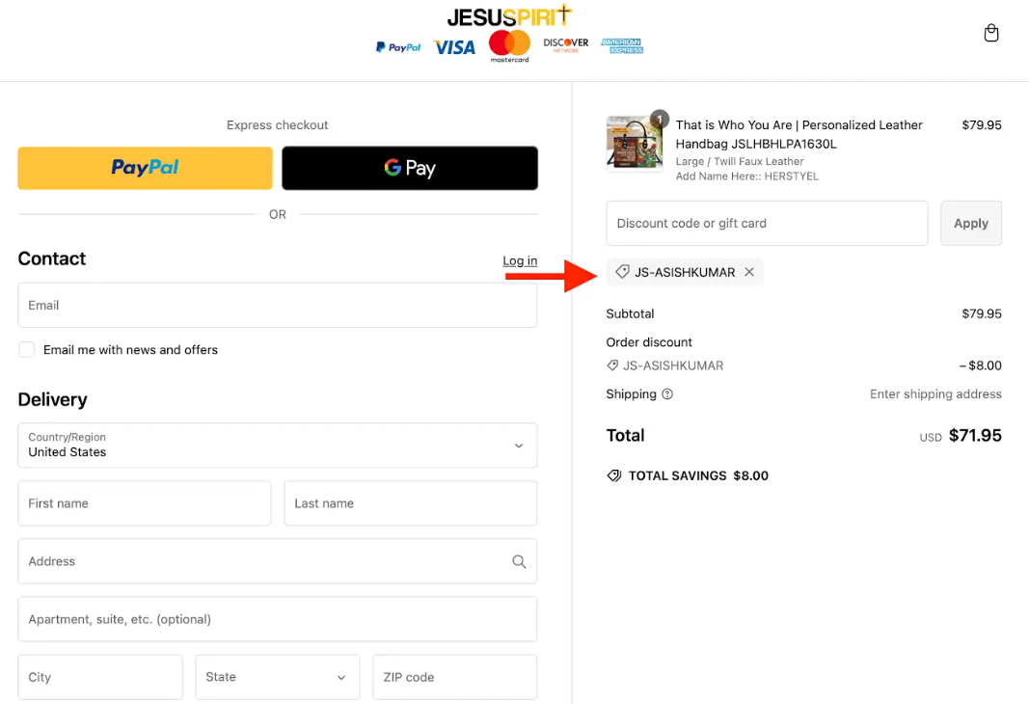Click the Discount code or gift card field
Screen dimensions: 1029x704
point(767,224)
